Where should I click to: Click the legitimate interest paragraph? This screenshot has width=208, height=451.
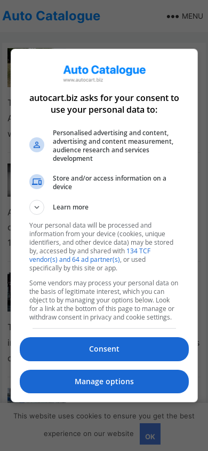coord(104,300)
